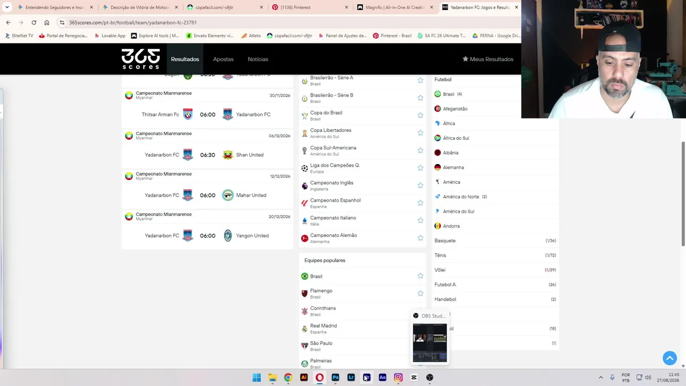Click the back-to-top arrow button
This screenshot has height=386, width=686.
pyautogui.click(x=669, y=358)
